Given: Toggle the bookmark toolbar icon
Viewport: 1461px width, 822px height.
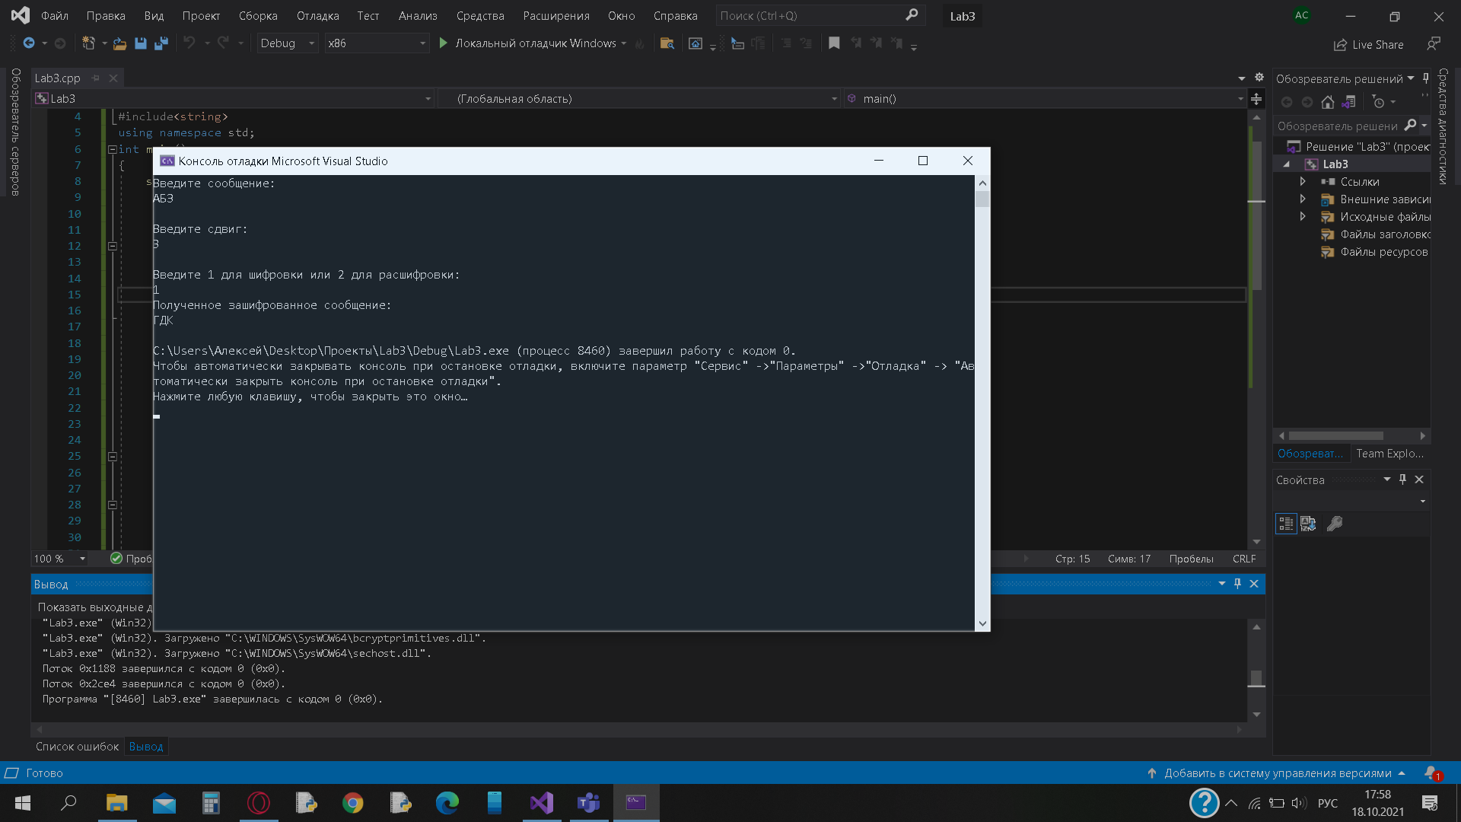Looking at the screenshot, I should 834,43.
